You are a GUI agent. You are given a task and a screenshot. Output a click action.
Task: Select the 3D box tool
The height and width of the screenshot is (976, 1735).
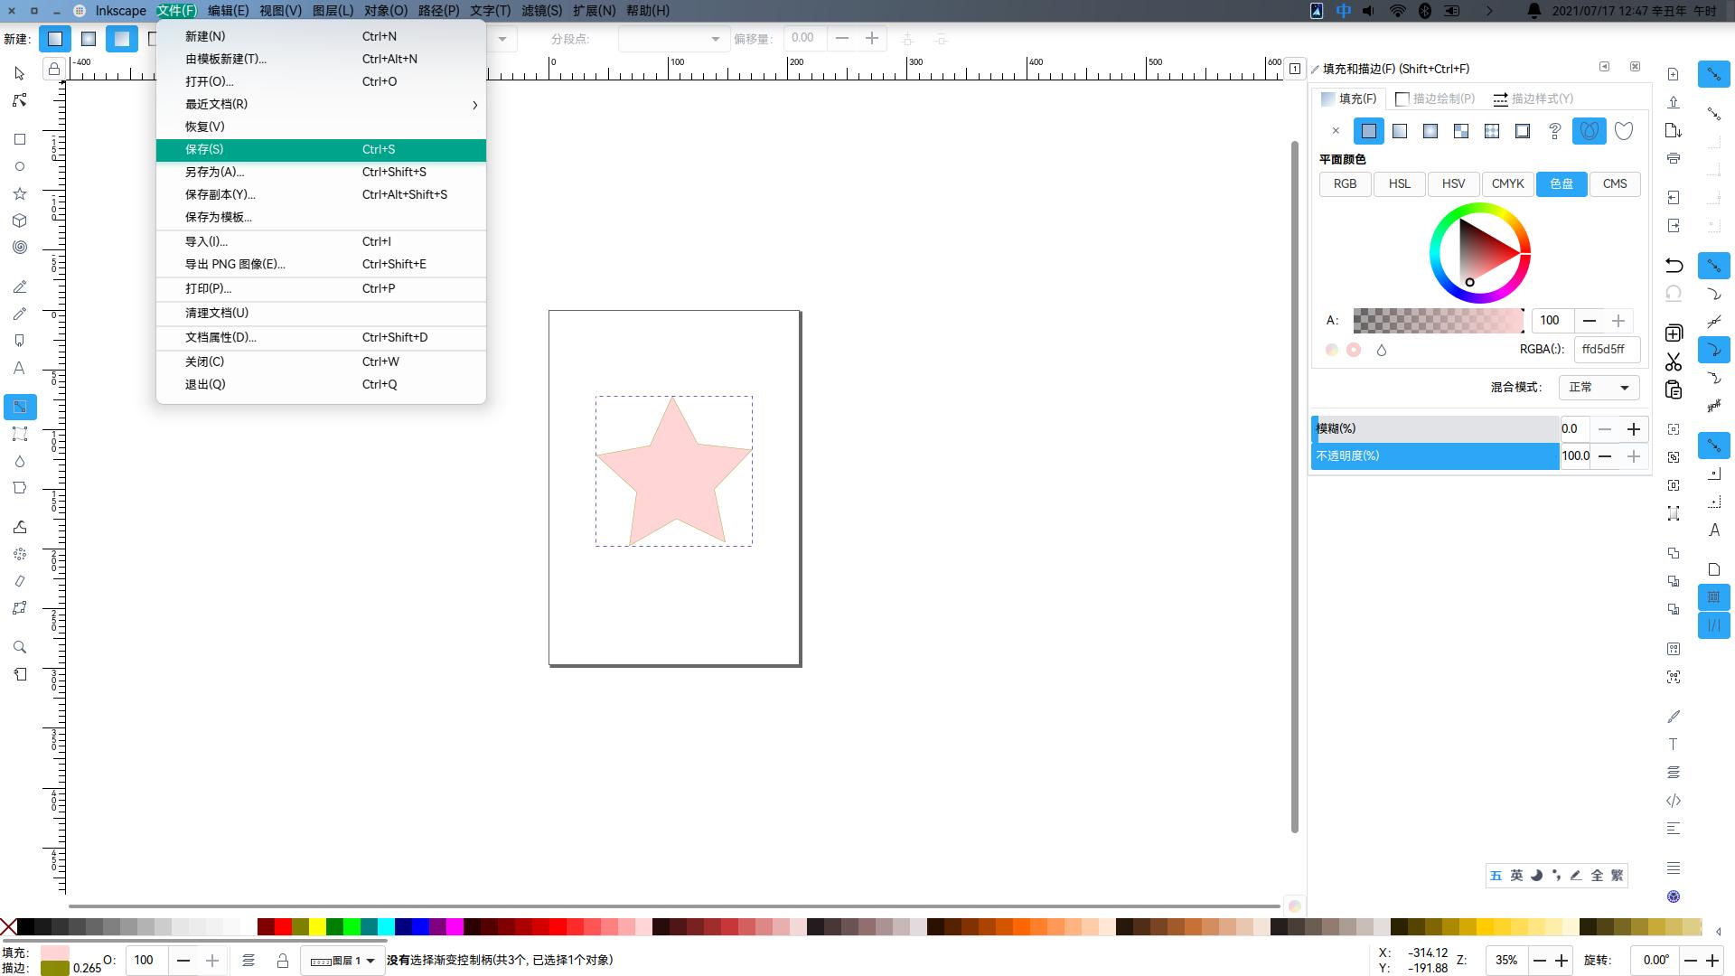tap(20, 221)
